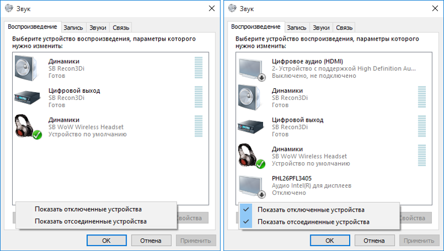
Task: Click the Свойства button in left window
Action: pos(193,218)
